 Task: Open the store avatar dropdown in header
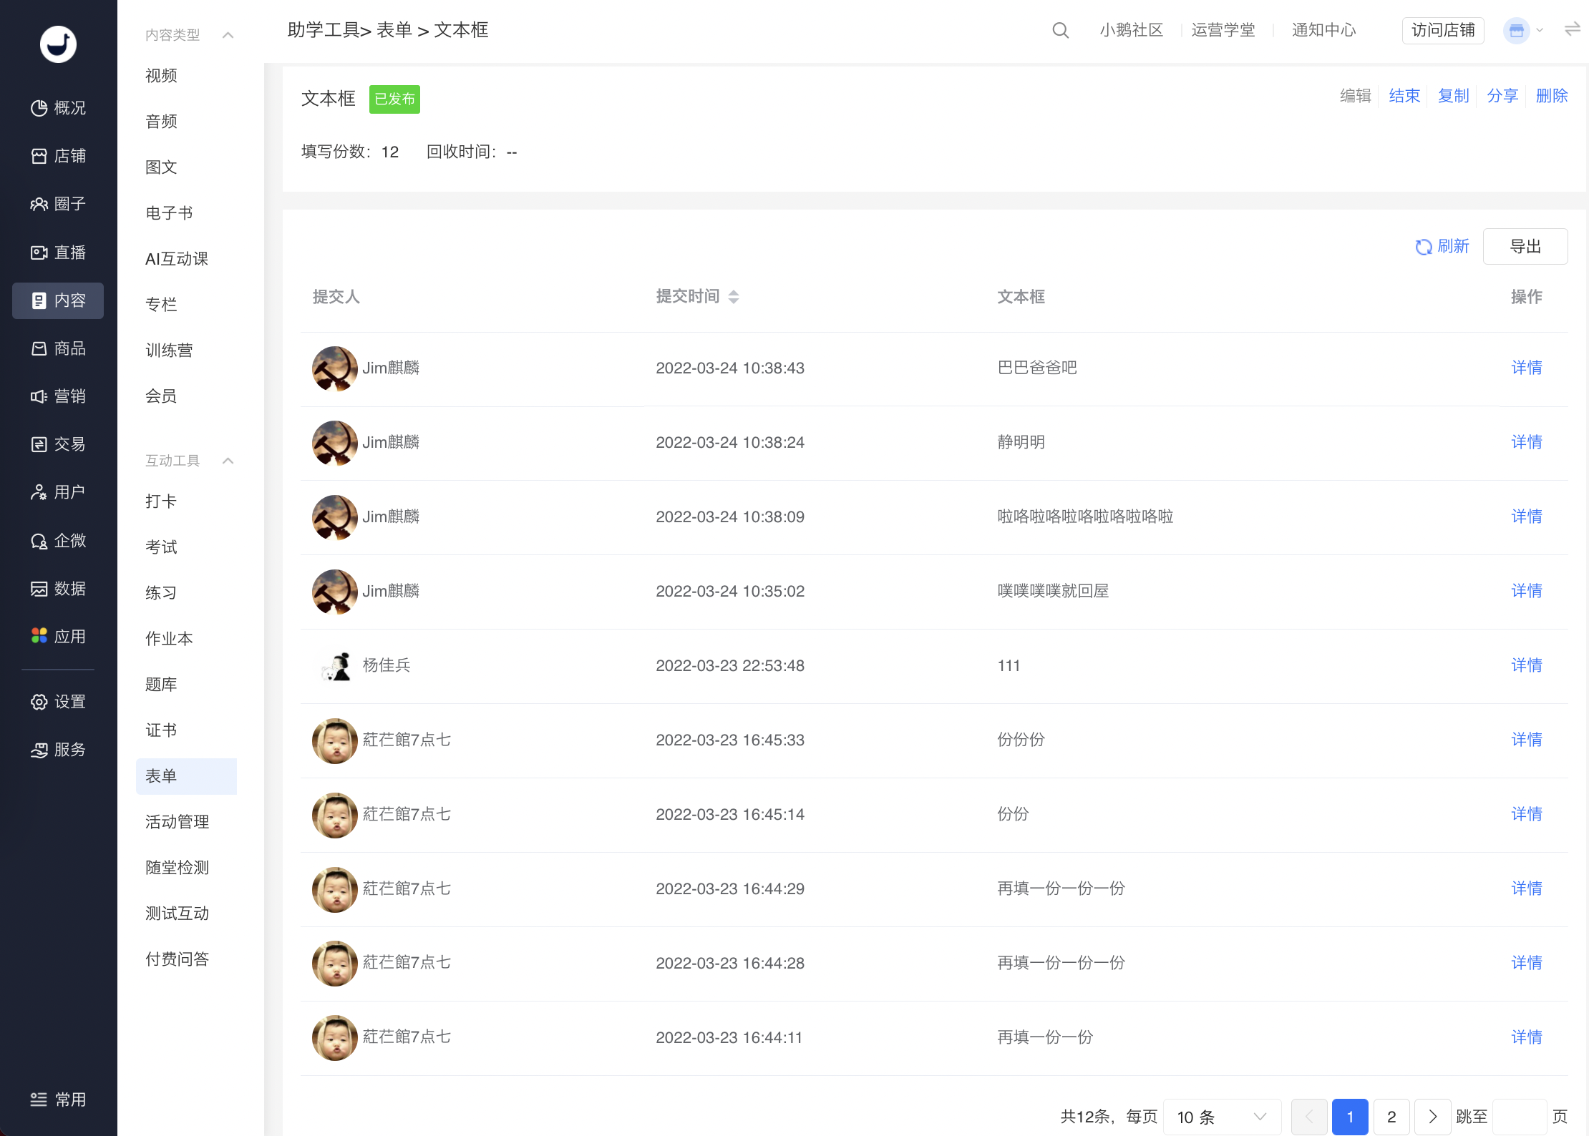click(x=1525, y=30)
